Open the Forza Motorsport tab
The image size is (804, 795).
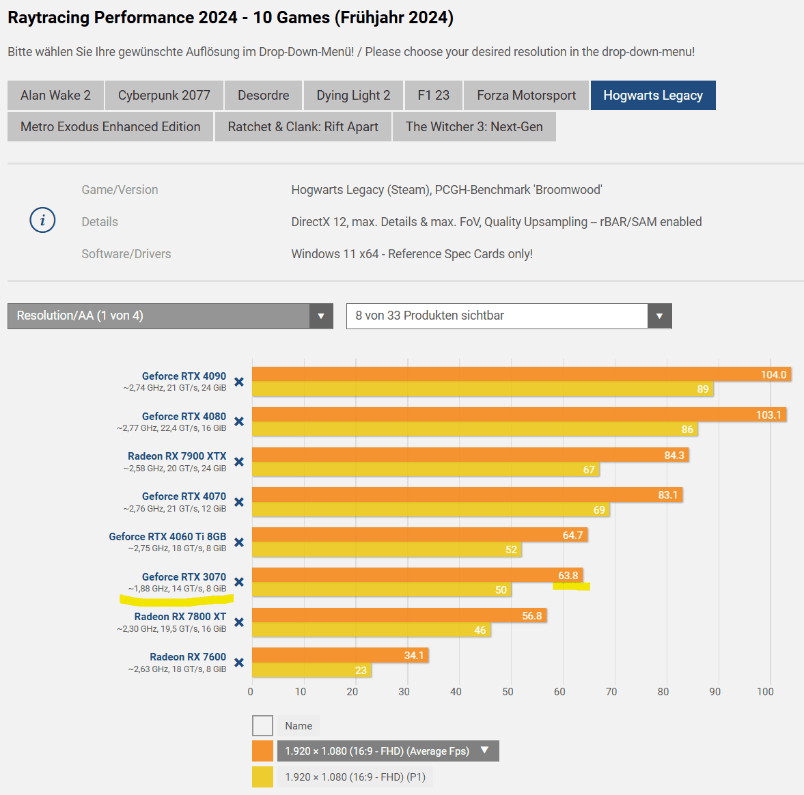point(526,96)
